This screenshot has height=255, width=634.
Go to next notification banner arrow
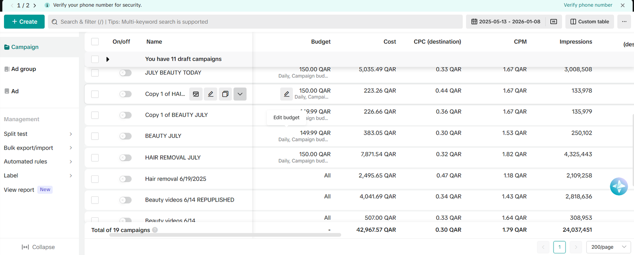pos(35,6)
